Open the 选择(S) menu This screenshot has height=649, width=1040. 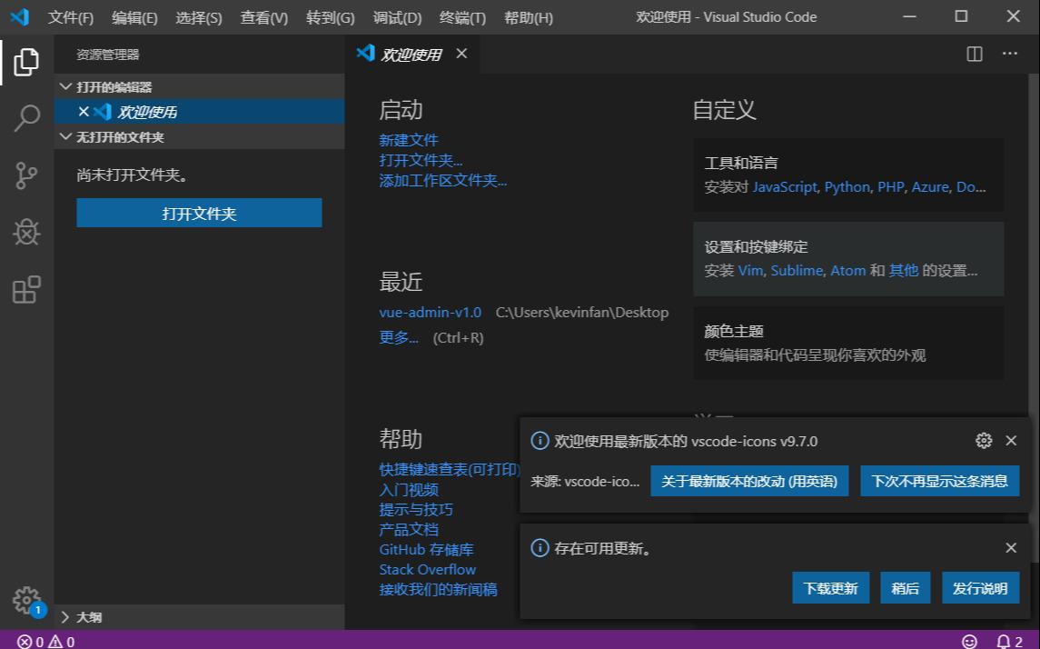pos(198,17)
